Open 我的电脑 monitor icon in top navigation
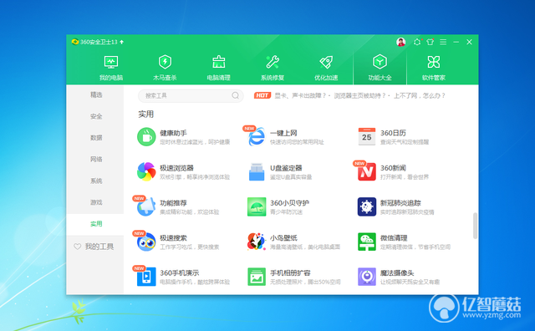 click(x=111, y=63)
